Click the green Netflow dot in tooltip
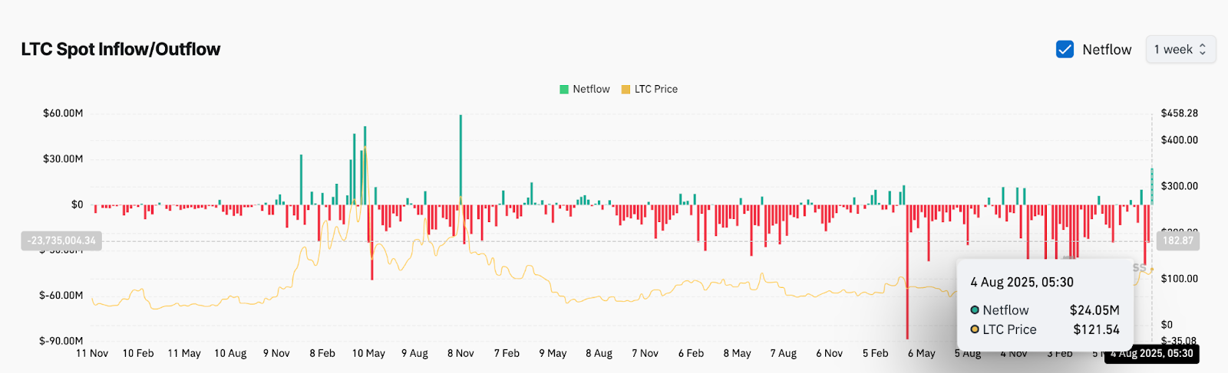Image resolution: width=1228 pixels, height=373 pixels. 975,310
